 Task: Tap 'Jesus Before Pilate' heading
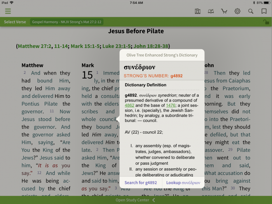(x=136, y=31)
